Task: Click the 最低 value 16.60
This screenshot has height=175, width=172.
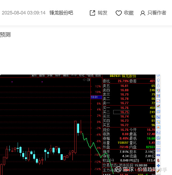Action: [151, 138]
